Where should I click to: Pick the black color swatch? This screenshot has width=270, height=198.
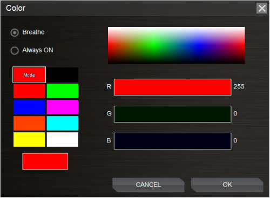pos(63,75)
